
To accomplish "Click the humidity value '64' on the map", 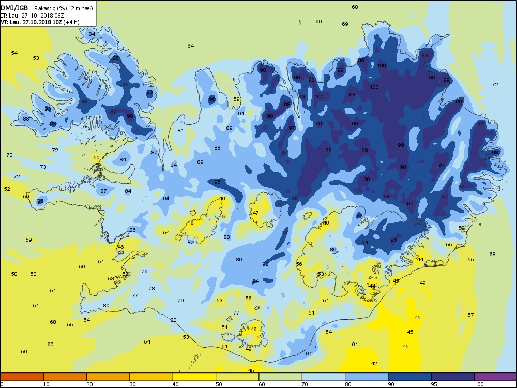I will point(191,46).
